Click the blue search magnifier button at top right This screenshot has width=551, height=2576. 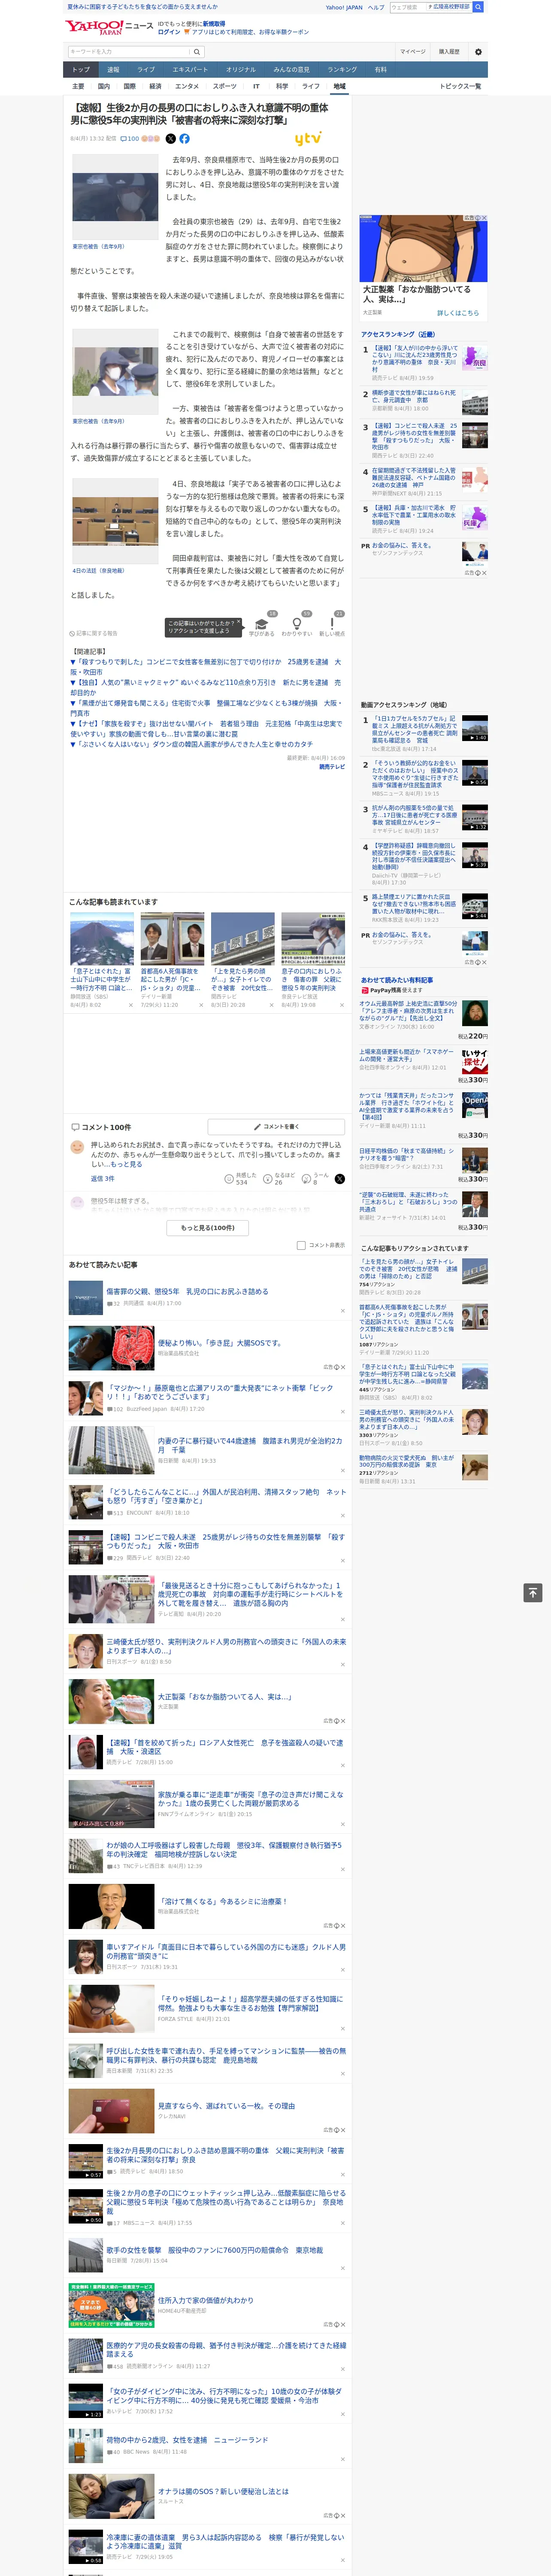point(478,7)
